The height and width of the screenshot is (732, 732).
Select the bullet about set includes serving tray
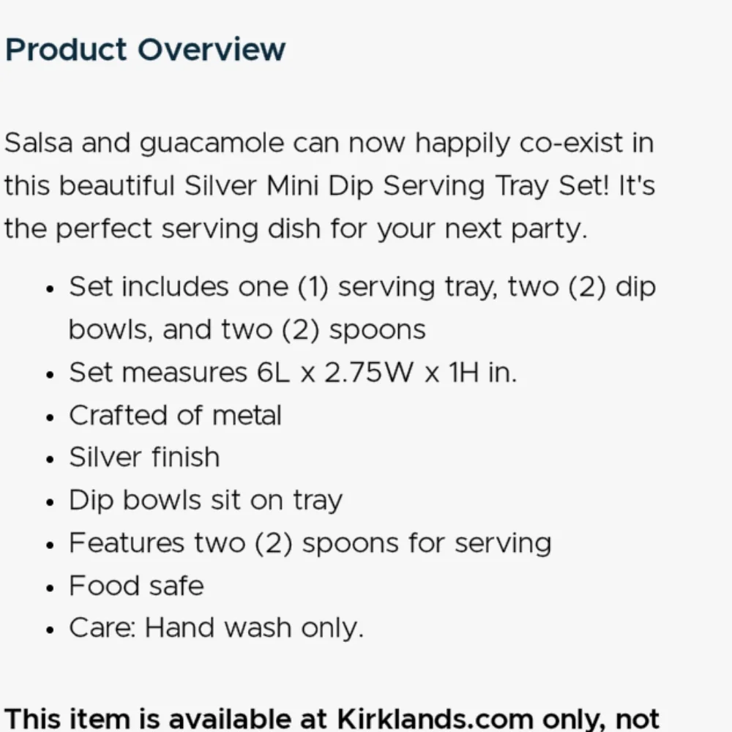pos(362,308)
